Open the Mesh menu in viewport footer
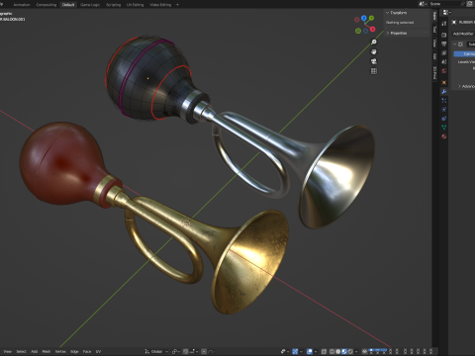The width and height of the screenshot is (475, 356). pyautogui.click(x=47, y=351)
